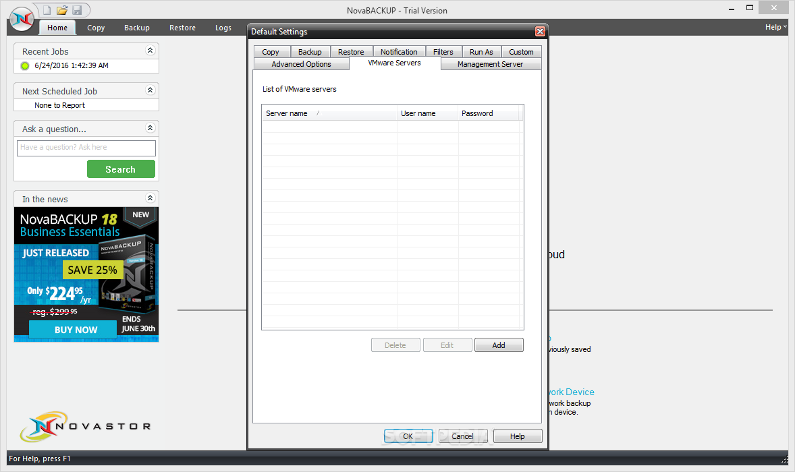Close the Default Settings dialog with the red X

pyautogui.click(x=540, y=32)
